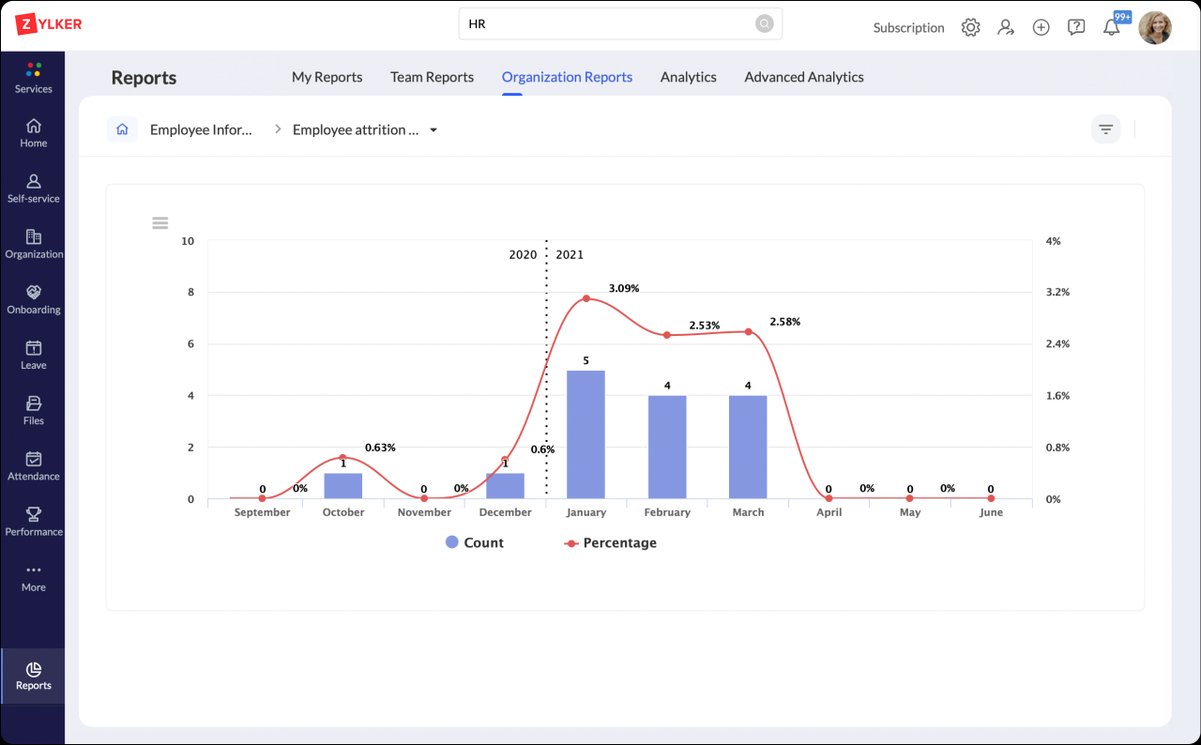Screen dimensions: 1201x745
Task: Click the Subscription link
Action: pyautogui.click(x=908, y=27)
